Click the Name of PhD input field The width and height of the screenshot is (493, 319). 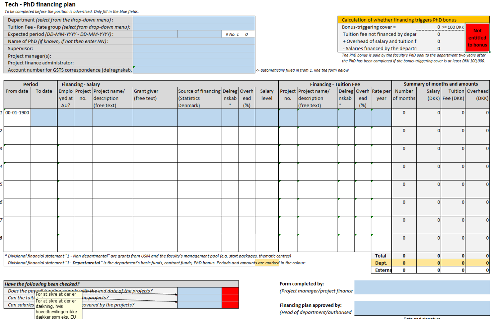pos(194,41)
